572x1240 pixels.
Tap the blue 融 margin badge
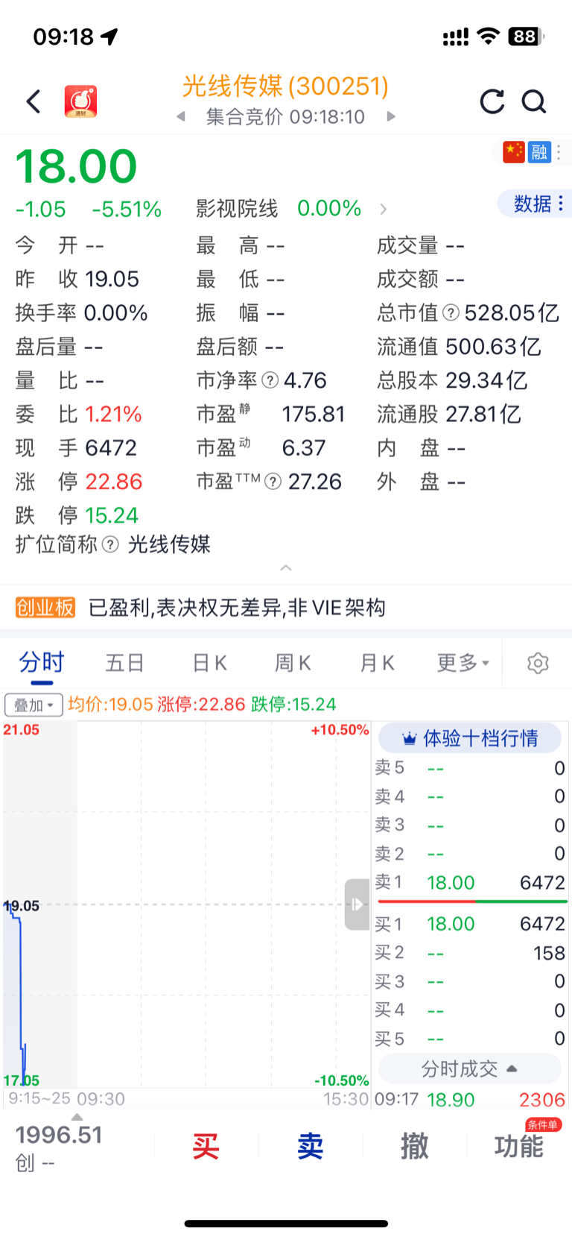(x=539, y=152)
